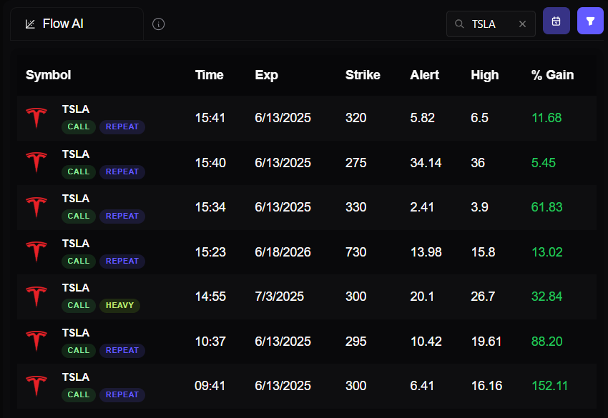Select the 11.68 percent gain value
The image size is (608, 418).
[546, 118]
